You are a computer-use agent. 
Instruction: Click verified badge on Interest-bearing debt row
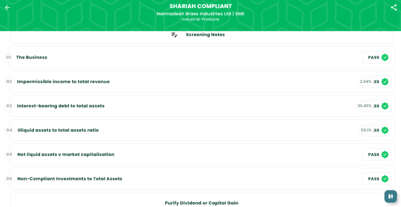385,106
